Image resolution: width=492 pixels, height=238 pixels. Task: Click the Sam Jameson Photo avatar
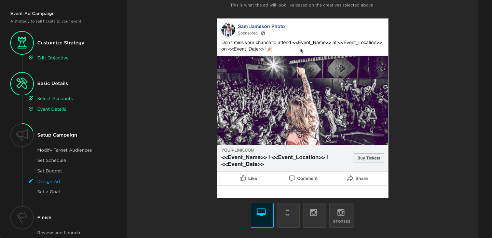tap(228, 30)
